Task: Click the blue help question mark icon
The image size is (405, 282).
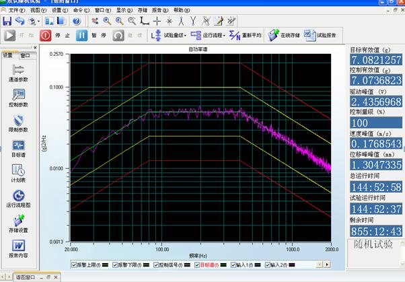Action: point(77,21)
